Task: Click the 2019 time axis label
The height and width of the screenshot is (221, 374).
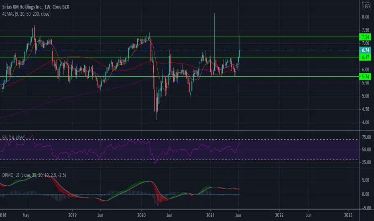Action: coord(72,215)
